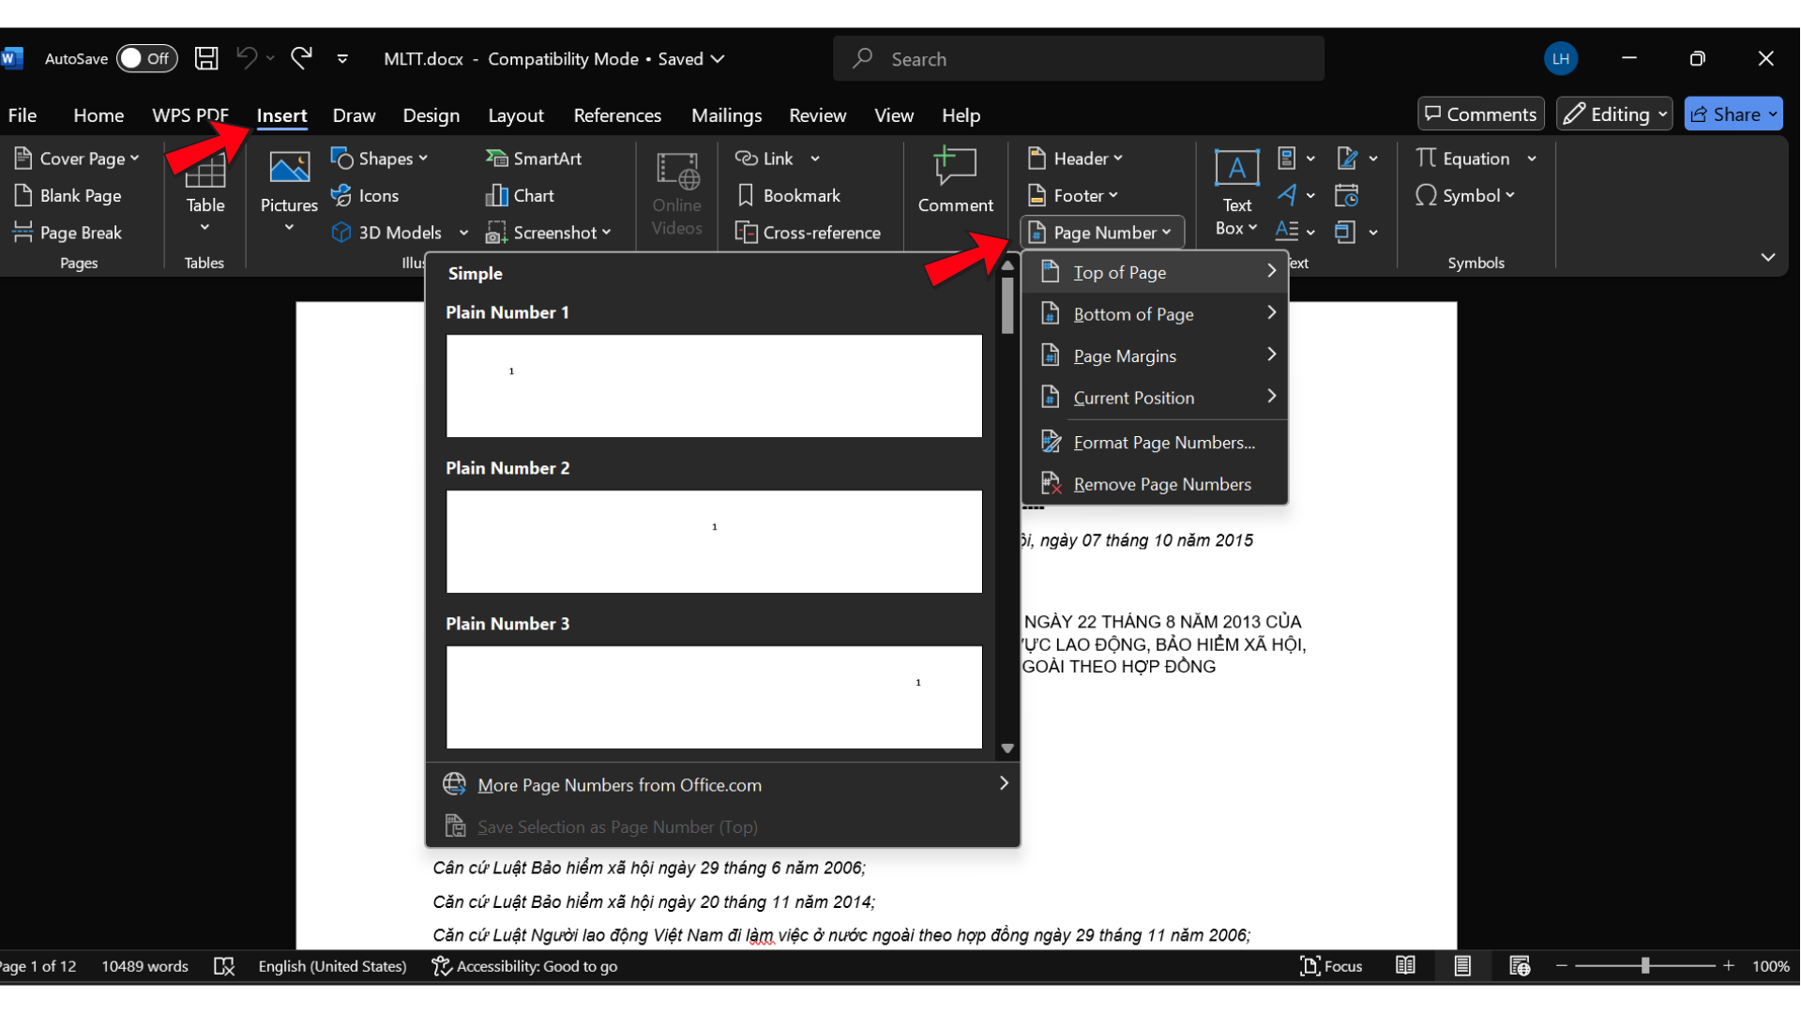Open the Header dropdown
1801x1013 pixels.
coord(1075,159)
